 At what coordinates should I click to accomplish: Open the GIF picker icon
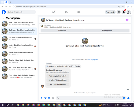(x=53, y=98)
